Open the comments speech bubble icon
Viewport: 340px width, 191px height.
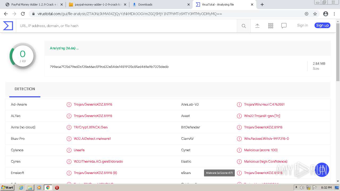coord(284,26)
